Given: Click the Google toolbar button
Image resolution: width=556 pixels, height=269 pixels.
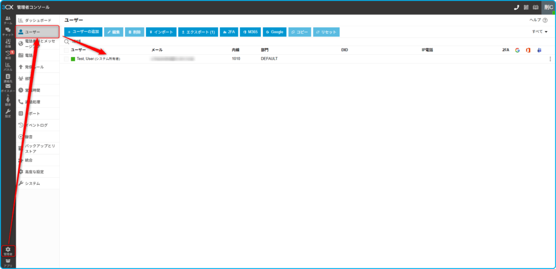Looking at the screenshot, I should [274, 32].
